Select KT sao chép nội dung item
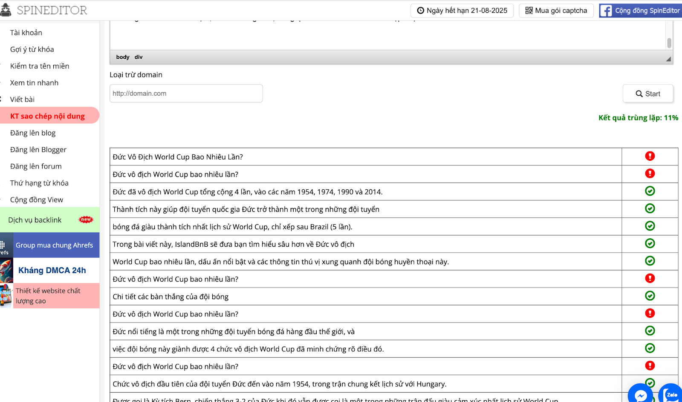 pyautogui.click(x=49, y=116)
